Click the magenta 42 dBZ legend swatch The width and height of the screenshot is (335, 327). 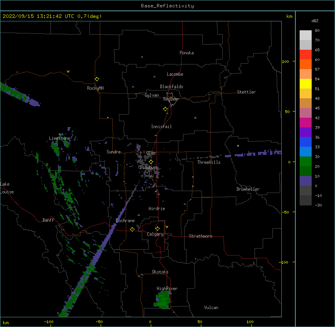[x=305, y=122]
